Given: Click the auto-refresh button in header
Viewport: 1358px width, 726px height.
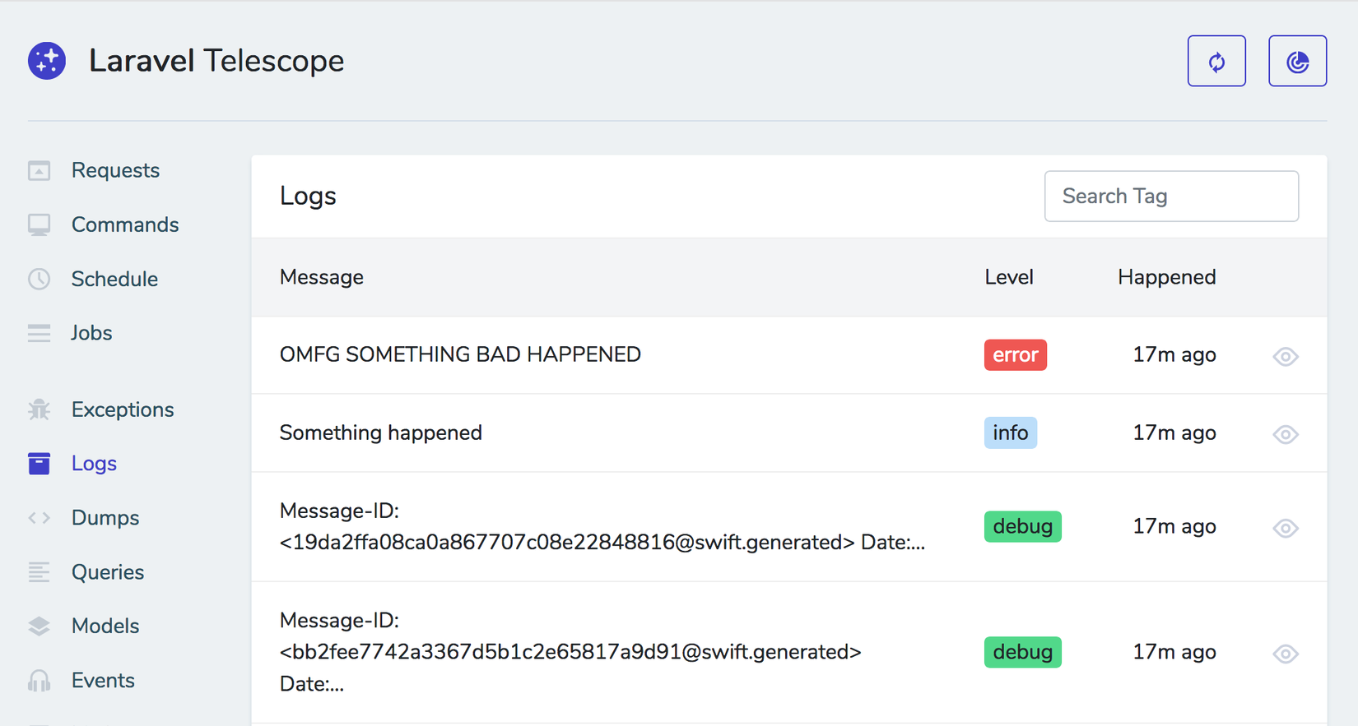Looking at the screenshot, I should 1216,61.
